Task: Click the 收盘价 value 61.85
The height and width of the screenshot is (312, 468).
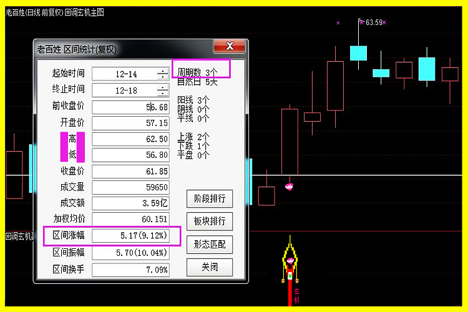Action: coord(130,171)
